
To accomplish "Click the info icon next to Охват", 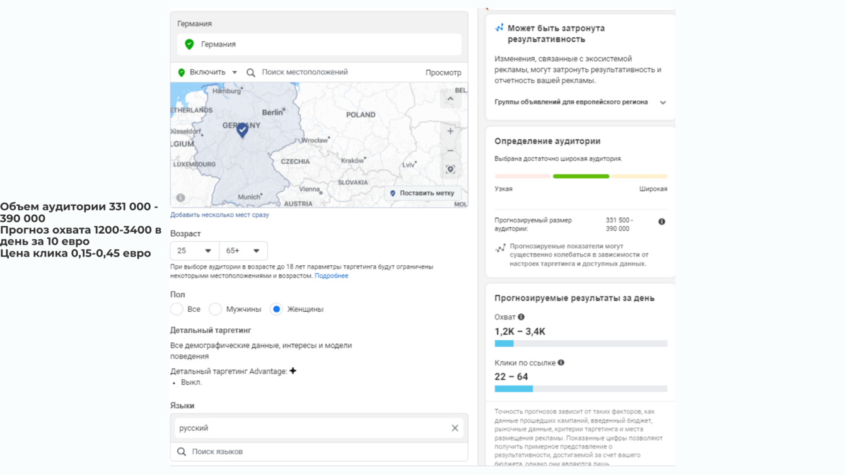I will 521,318.
